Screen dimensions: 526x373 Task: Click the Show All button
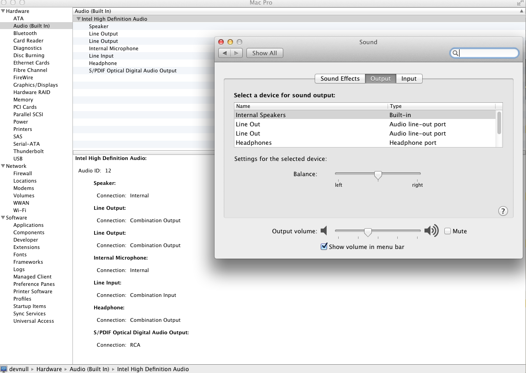265,53
